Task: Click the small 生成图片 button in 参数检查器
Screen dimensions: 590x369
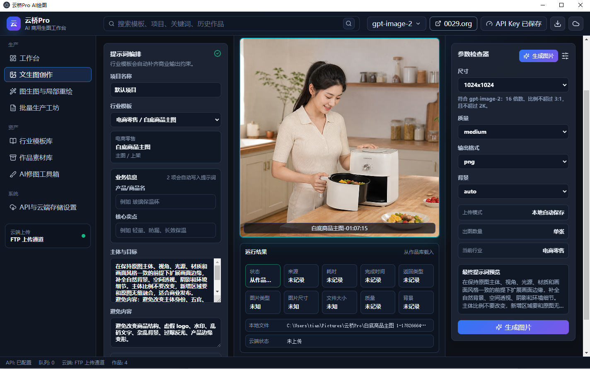Action: (539, 56)
